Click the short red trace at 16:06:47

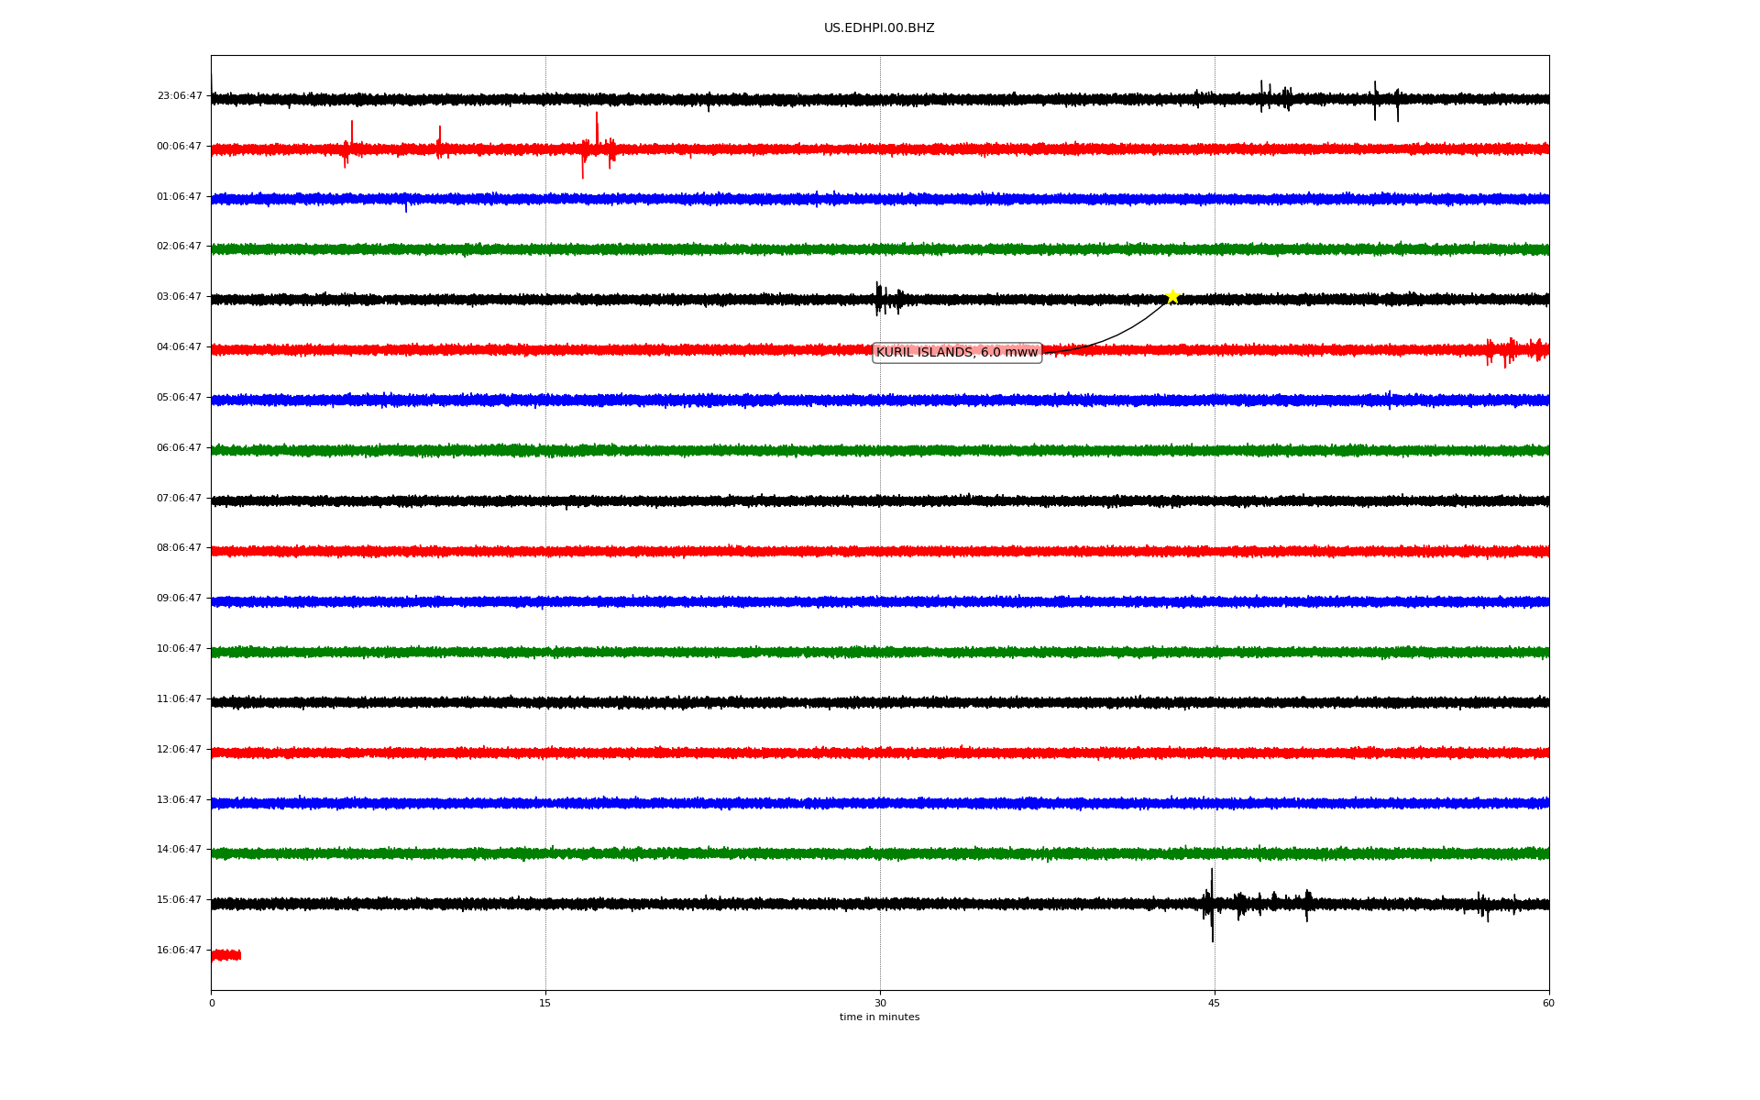[x=225, y=955]
